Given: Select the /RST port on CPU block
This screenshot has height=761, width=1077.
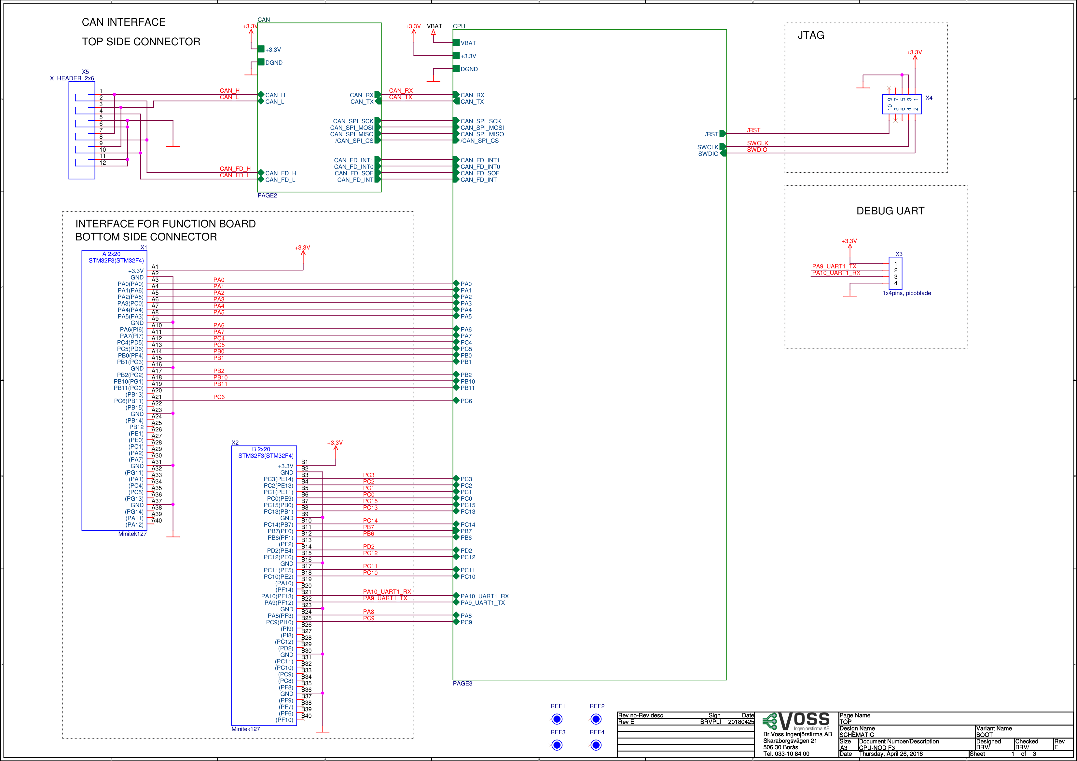Looking at the screenshot, I should [723, 134].
